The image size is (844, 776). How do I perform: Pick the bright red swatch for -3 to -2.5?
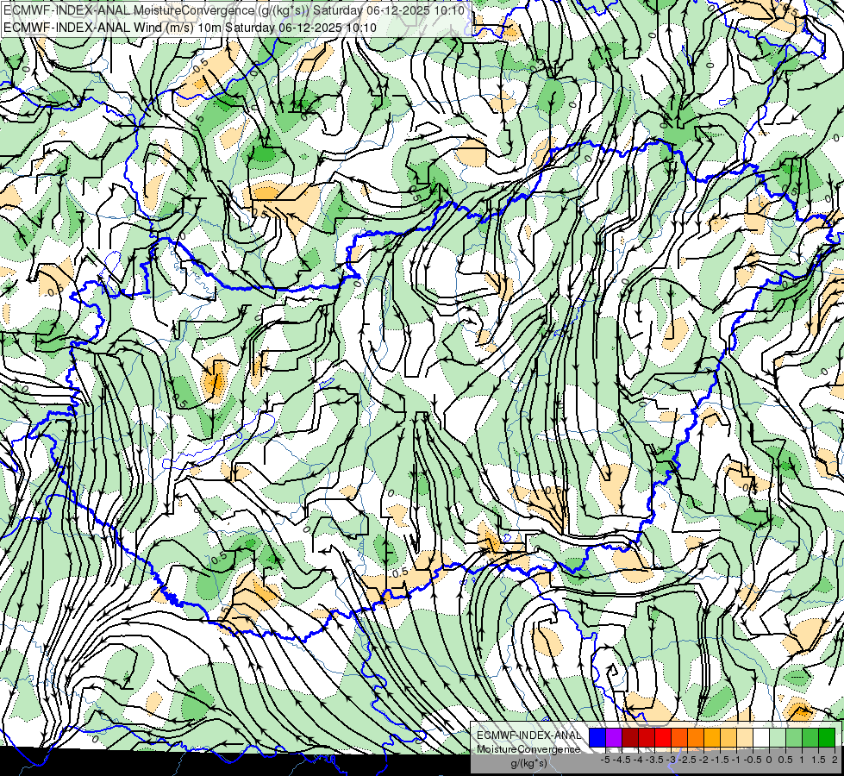pyautogui.click(x=663, y=738)
